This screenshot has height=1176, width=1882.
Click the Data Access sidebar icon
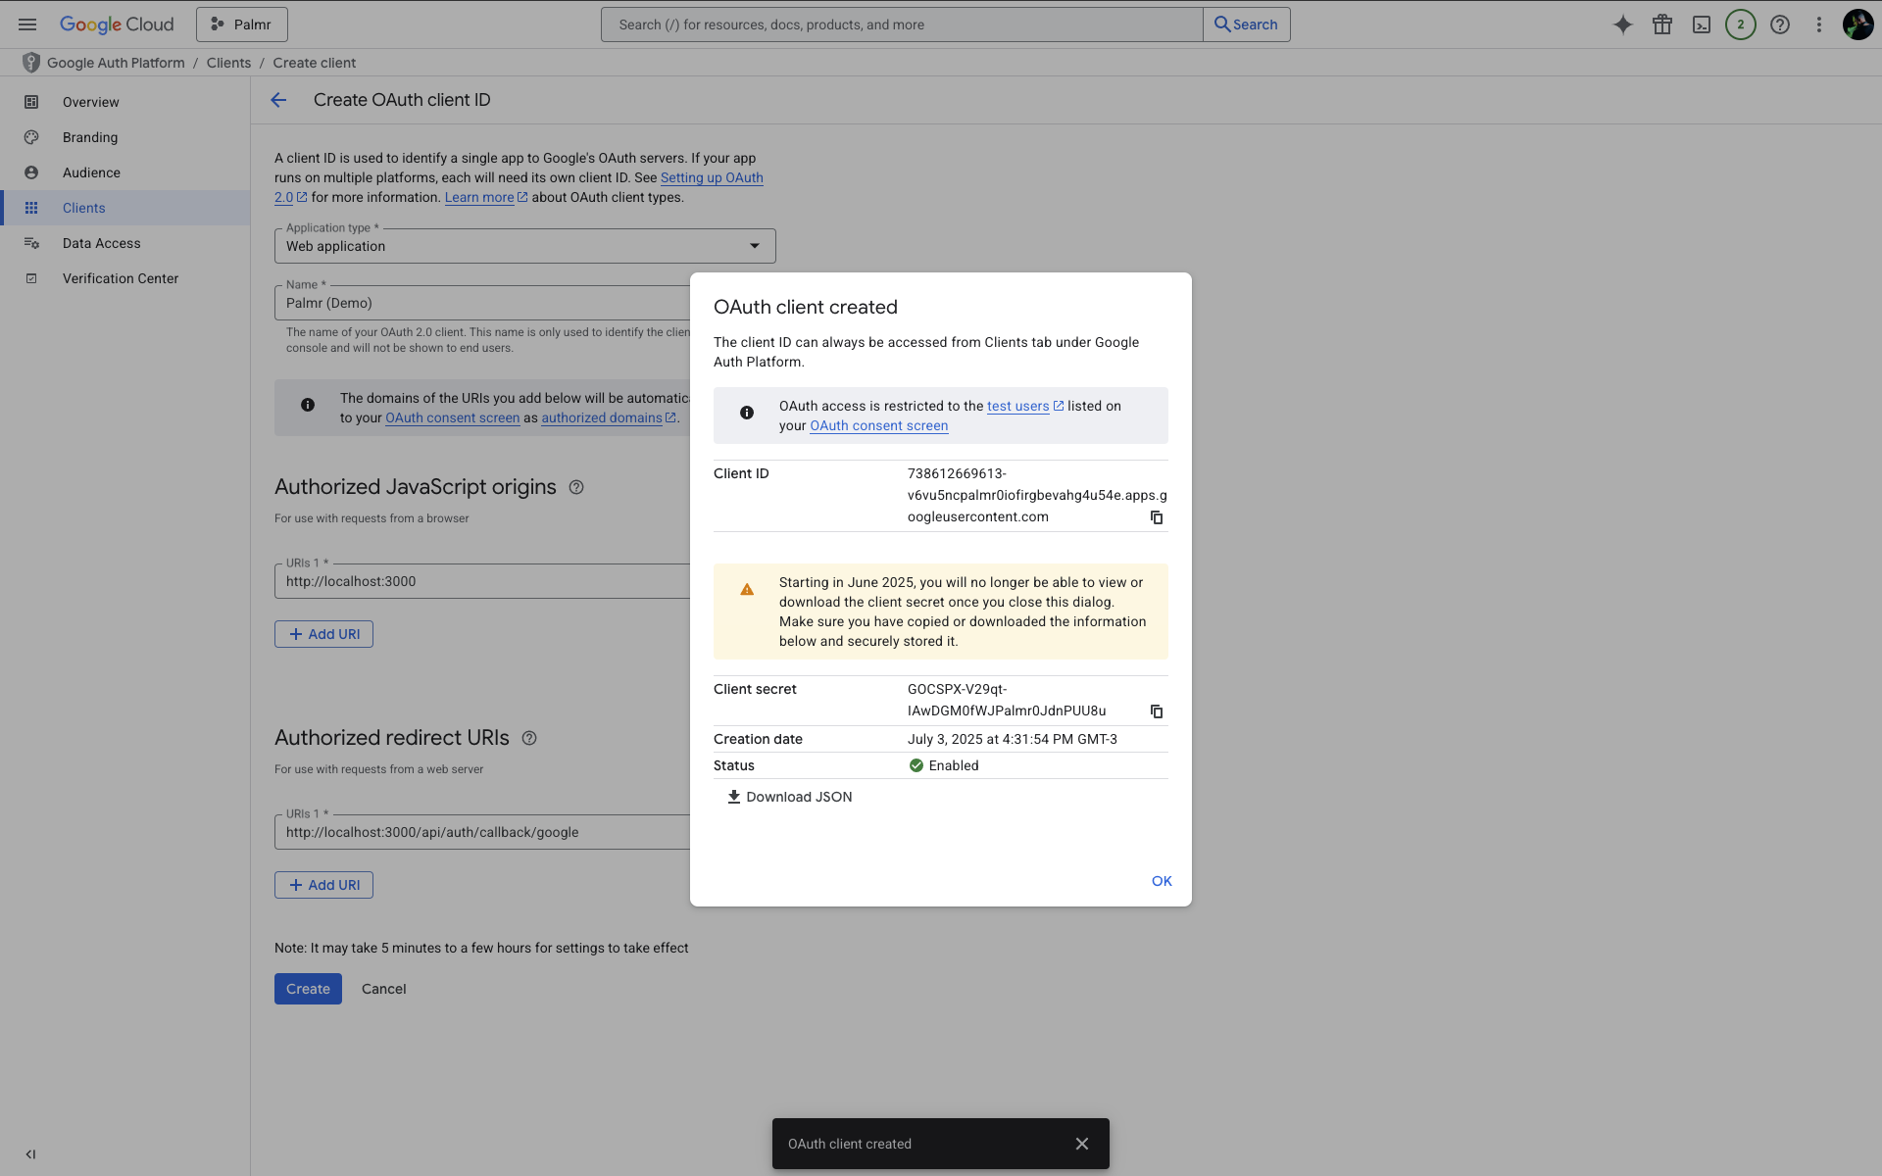click(x=31, y=243)
